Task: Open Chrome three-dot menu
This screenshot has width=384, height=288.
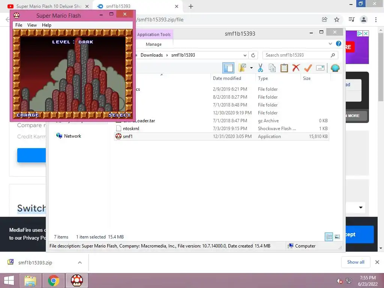Action: click(x=376, y=19)
